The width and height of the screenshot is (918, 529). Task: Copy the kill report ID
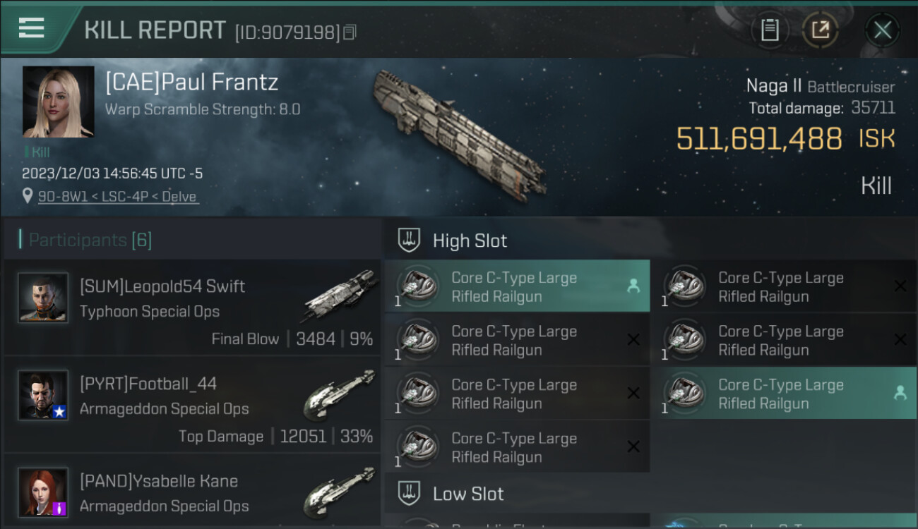tap(350, 32)
